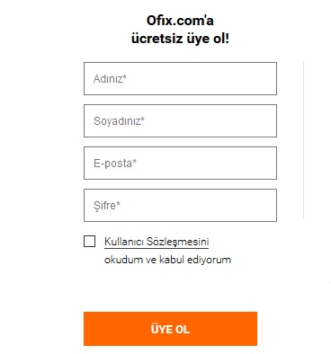Click the blank right end of the Şifre field
This screenshot has width=331, height=354.
(255, 206)
